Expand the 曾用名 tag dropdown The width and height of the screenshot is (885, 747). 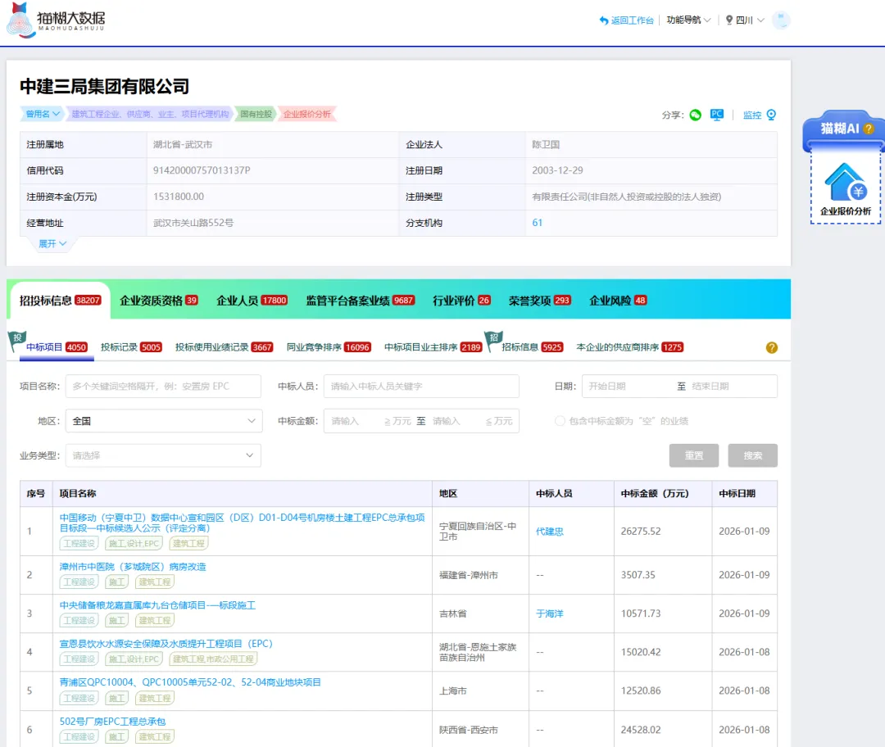(x=43, y=114)
